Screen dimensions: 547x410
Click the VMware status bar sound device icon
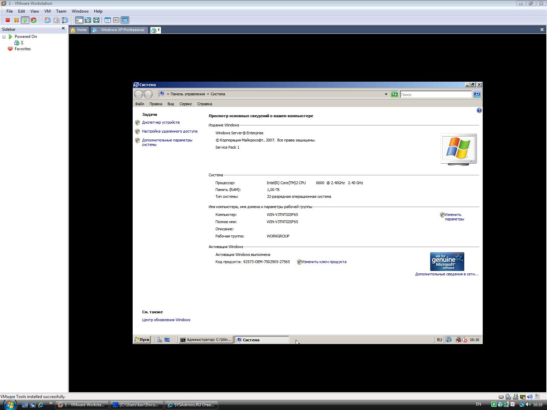coord(530,397)
